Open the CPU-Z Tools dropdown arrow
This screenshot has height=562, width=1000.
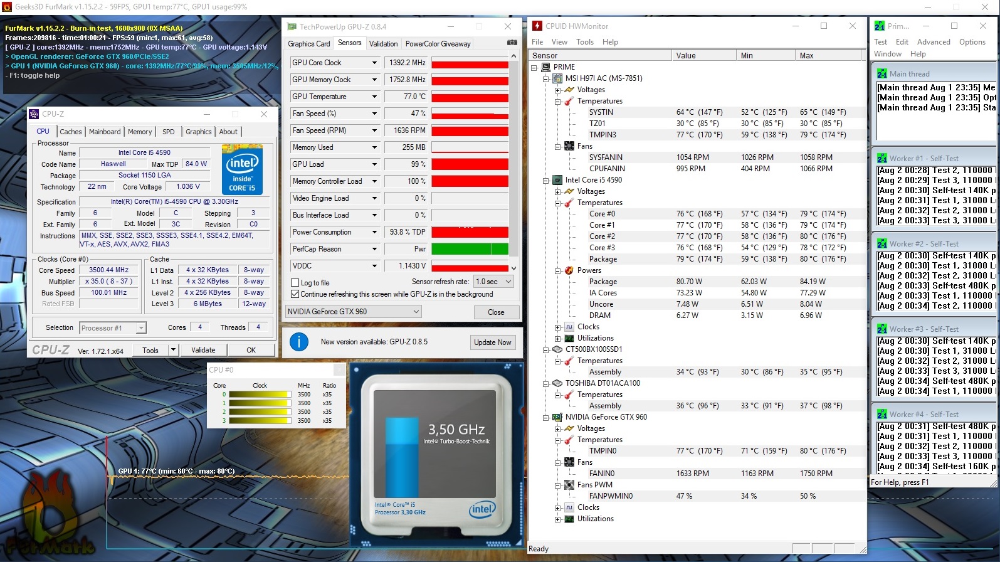[x=174, y=350]
